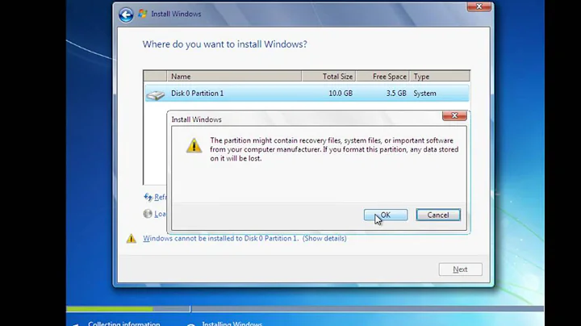581x326 pixels.
Task: Sort partitions by Name column header
Action: point(234,77)
